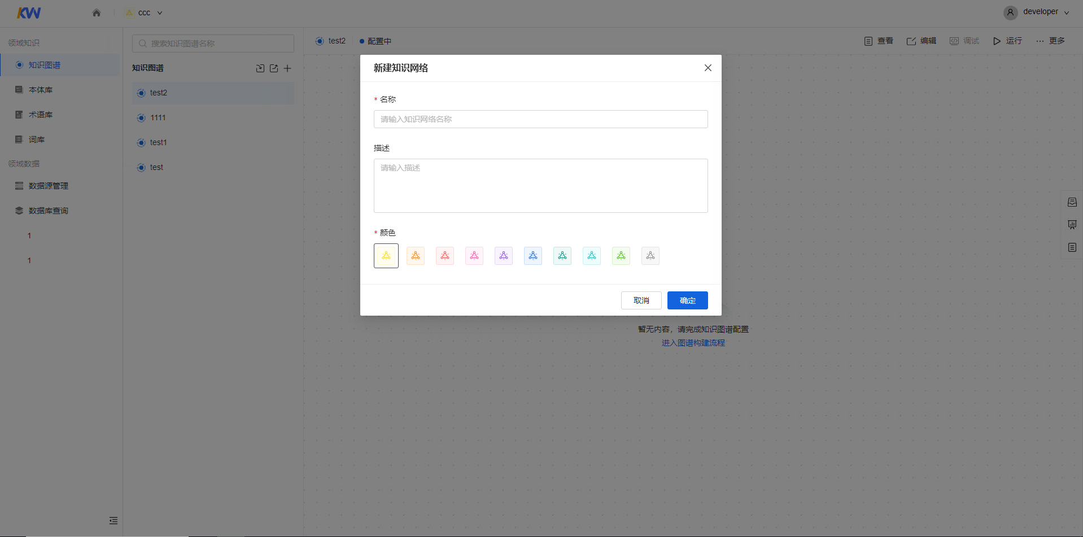
Task: Select the red color swatch
Action: tap(445, 256)
